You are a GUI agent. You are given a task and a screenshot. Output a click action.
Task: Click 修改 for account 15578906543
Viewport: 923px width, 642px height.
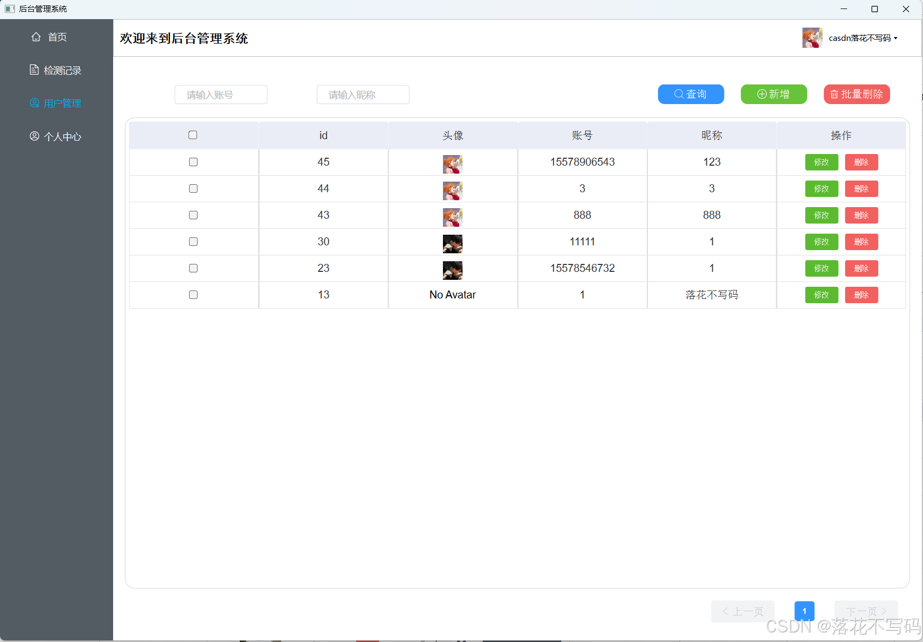[822, 162]
